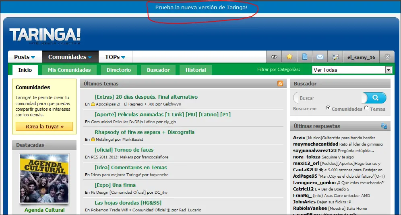
Task: Expand the TOPs dropdown menu
Action: (115, 57)
